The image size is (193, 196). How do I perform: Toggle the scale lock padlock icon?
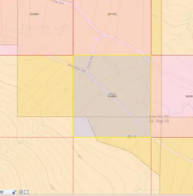coord(14,192)
